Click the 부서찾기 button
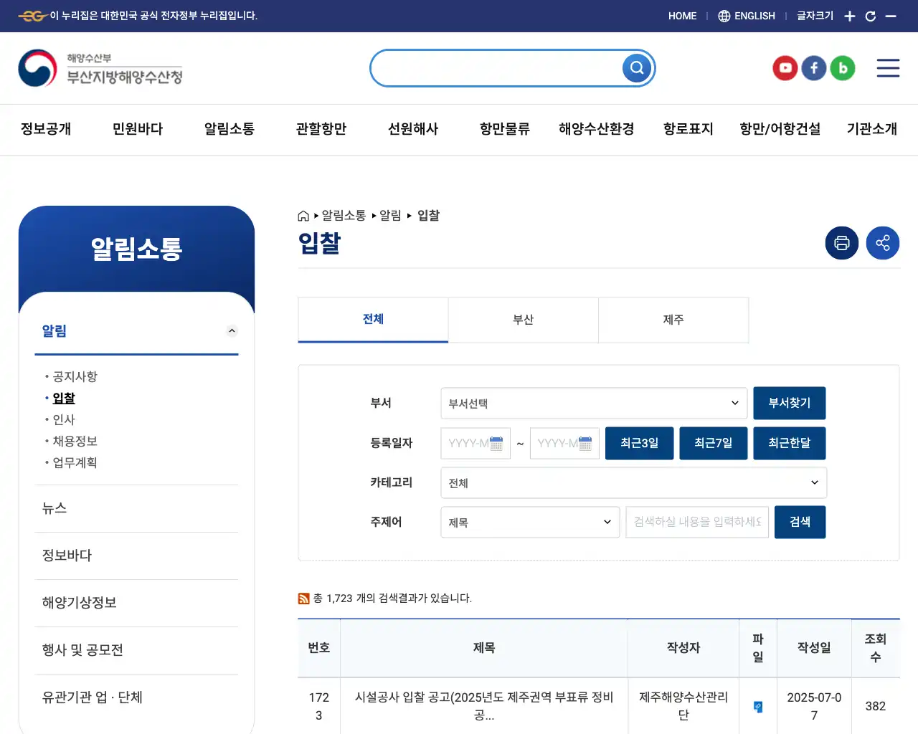 790,403
